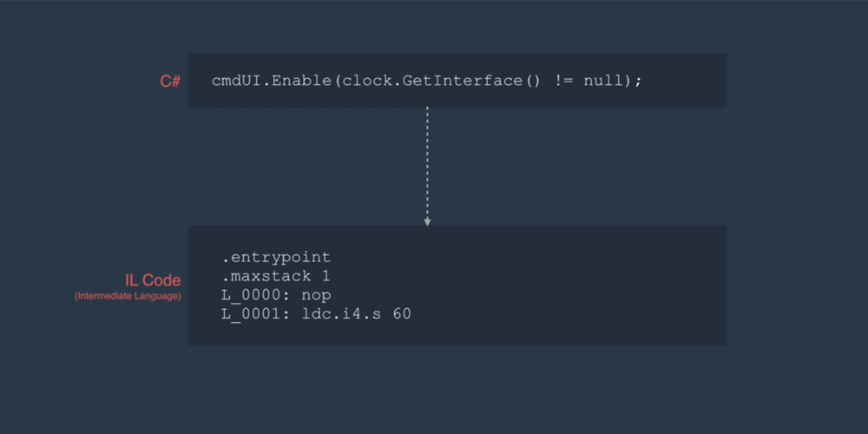Click the != operator in C# code
The width and height of the screenshot is (868, 434).
(x=564, y=81)
